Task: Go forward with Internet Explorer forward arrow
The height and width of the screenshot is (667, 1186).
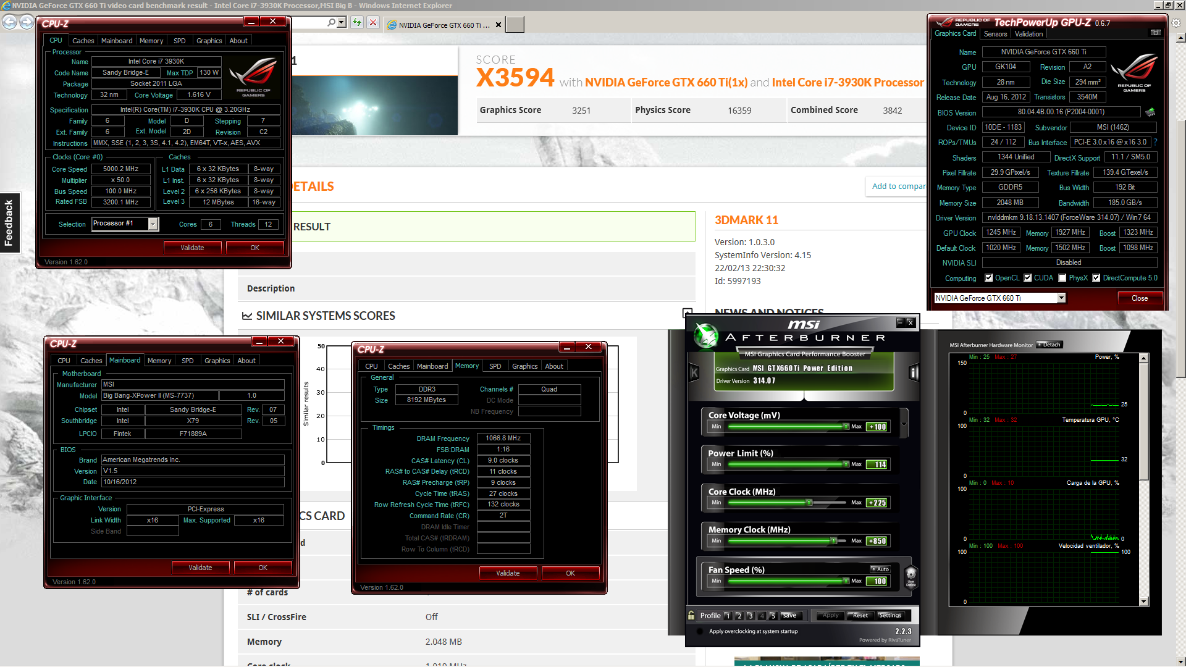Action: pos(27,22)
